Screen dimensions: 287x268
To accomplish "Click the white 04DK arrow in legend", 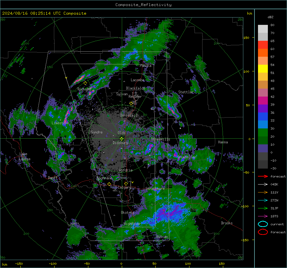I will pos(263,184).
